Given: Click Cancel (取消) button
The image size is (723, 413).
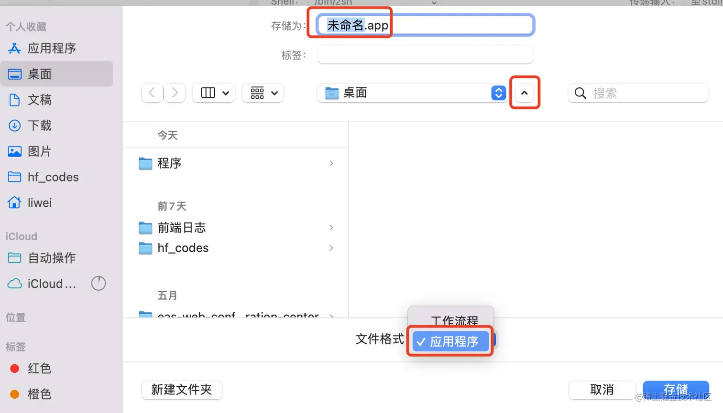Looking at the screenshot, I should [x=602, y=390].
